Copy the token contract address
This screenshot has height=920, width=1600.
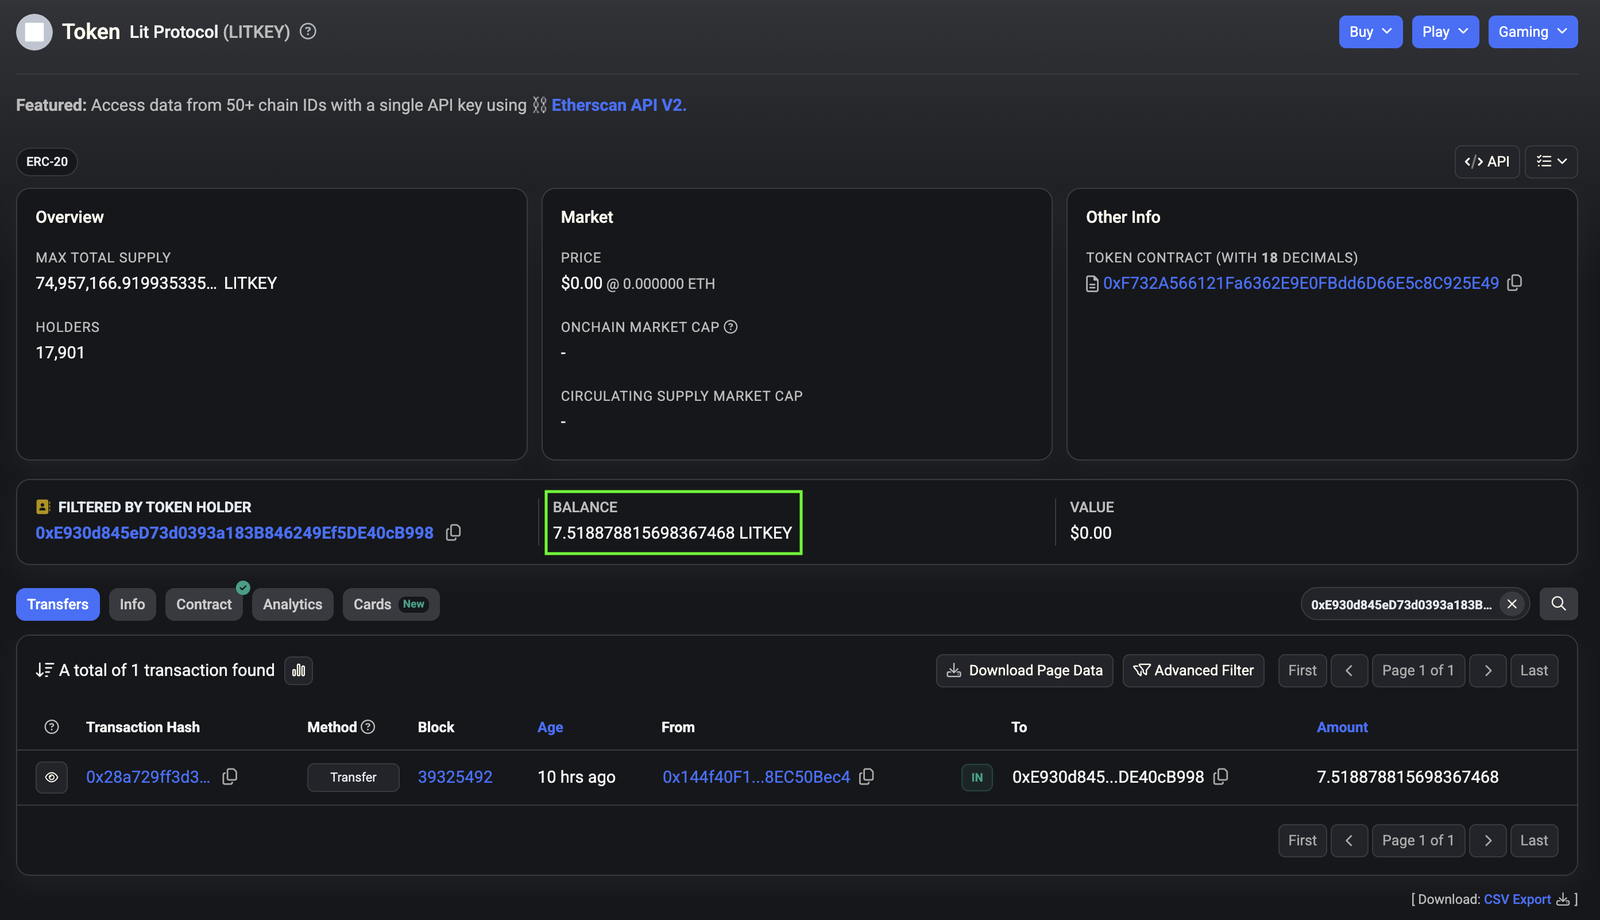pos(1514,283)
